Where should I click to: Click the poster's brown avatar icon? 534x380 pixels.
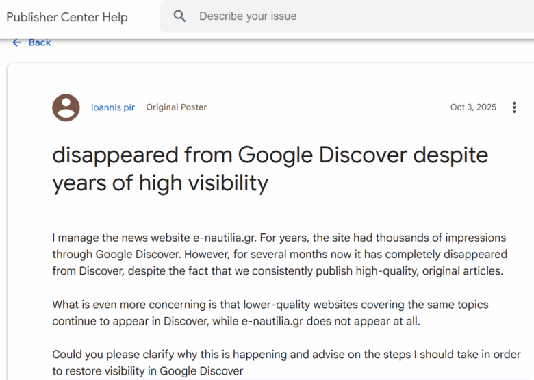point(66,107)
